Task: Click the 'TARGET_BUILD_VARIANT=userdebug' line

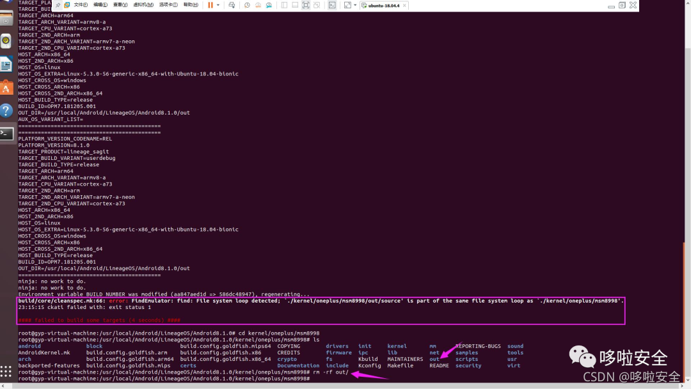Action: (67, 158)
